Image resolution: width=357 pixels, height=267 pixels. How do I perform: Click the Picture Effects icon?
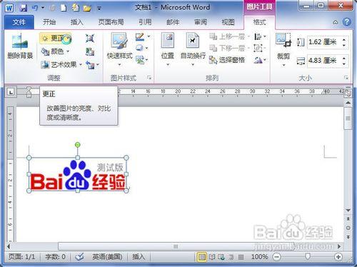[x=139, y=48]
